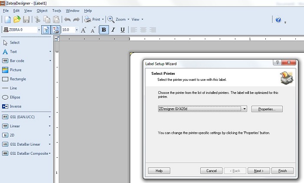The height and width of the screenshot is (183, 304).
Task: Select GS1 DataBar Linear tool
Action: [x=21, y=144]
